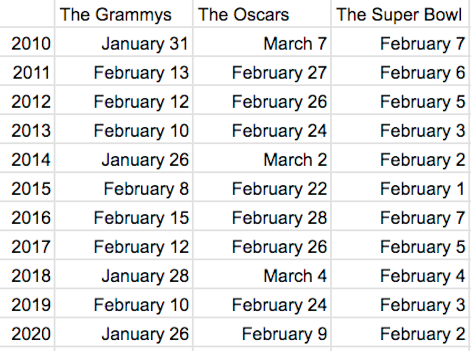Select the February 27 Oscars cell
The height and width of the screenshot is (351, 471).
(279, 72)
